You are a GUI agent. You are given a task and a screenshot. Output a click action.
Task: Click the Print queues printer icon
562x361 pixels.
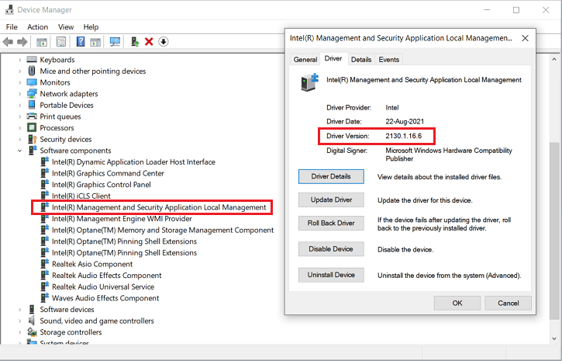pos(32,116)
